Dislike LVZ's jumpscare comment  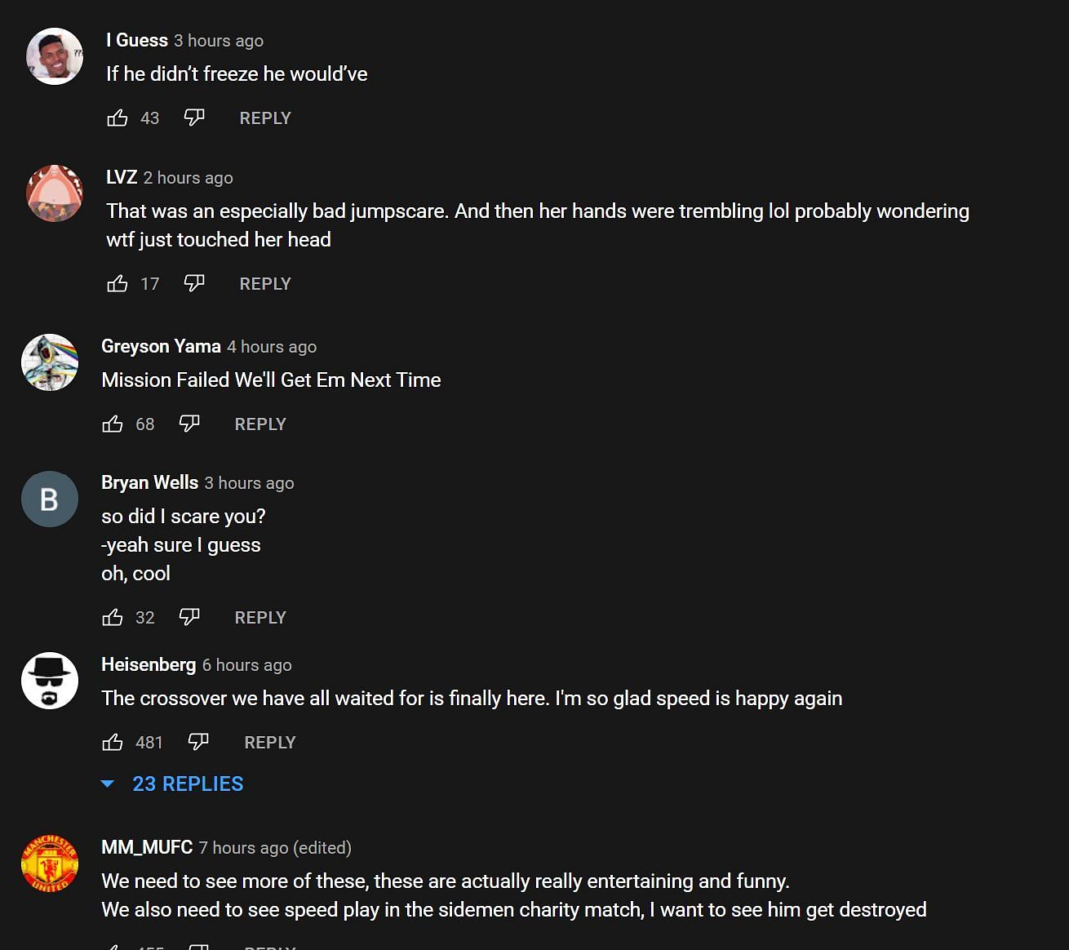point(194,283)
